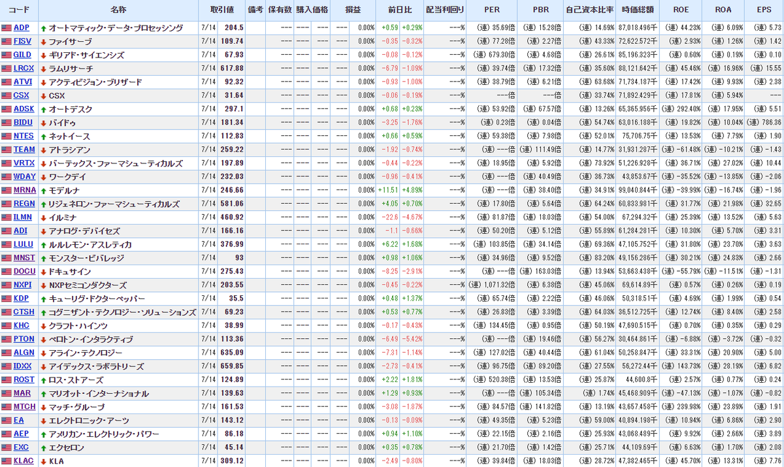This screenshot has width=784, height=467.
Task: Click the 前日比 column header
Action: point(400,10)
